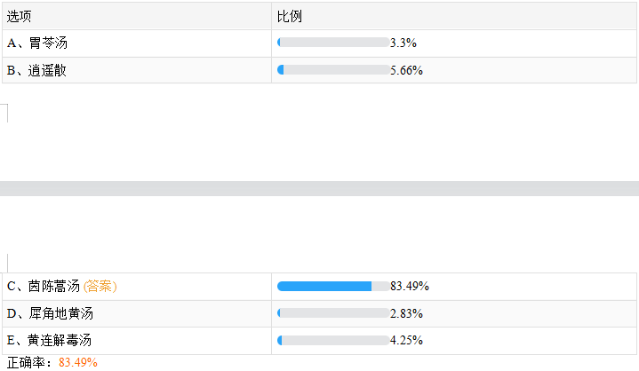
Task: Click the progress bar for option C
Action: [x=332, y=286]
